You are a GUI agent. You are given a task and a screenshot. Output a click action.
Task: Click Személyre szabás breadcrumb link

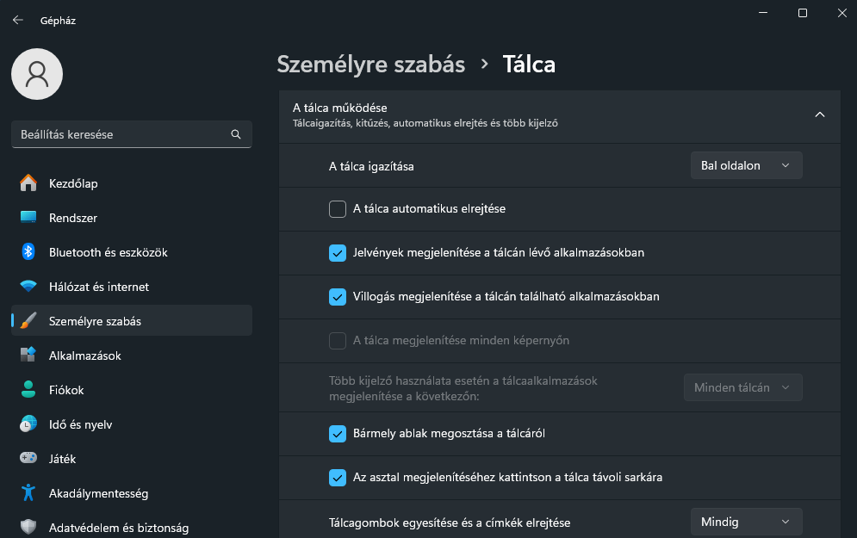(x=371, y=65)
